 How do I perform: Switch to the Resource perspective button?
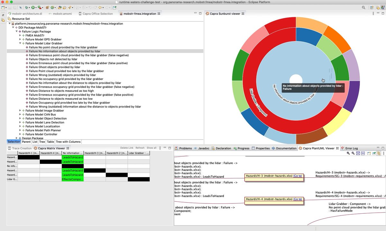pos(377,7)
